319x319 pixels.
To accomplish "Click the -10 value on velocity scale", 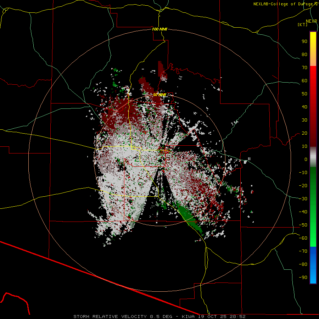I will click(x=303, y=173).
